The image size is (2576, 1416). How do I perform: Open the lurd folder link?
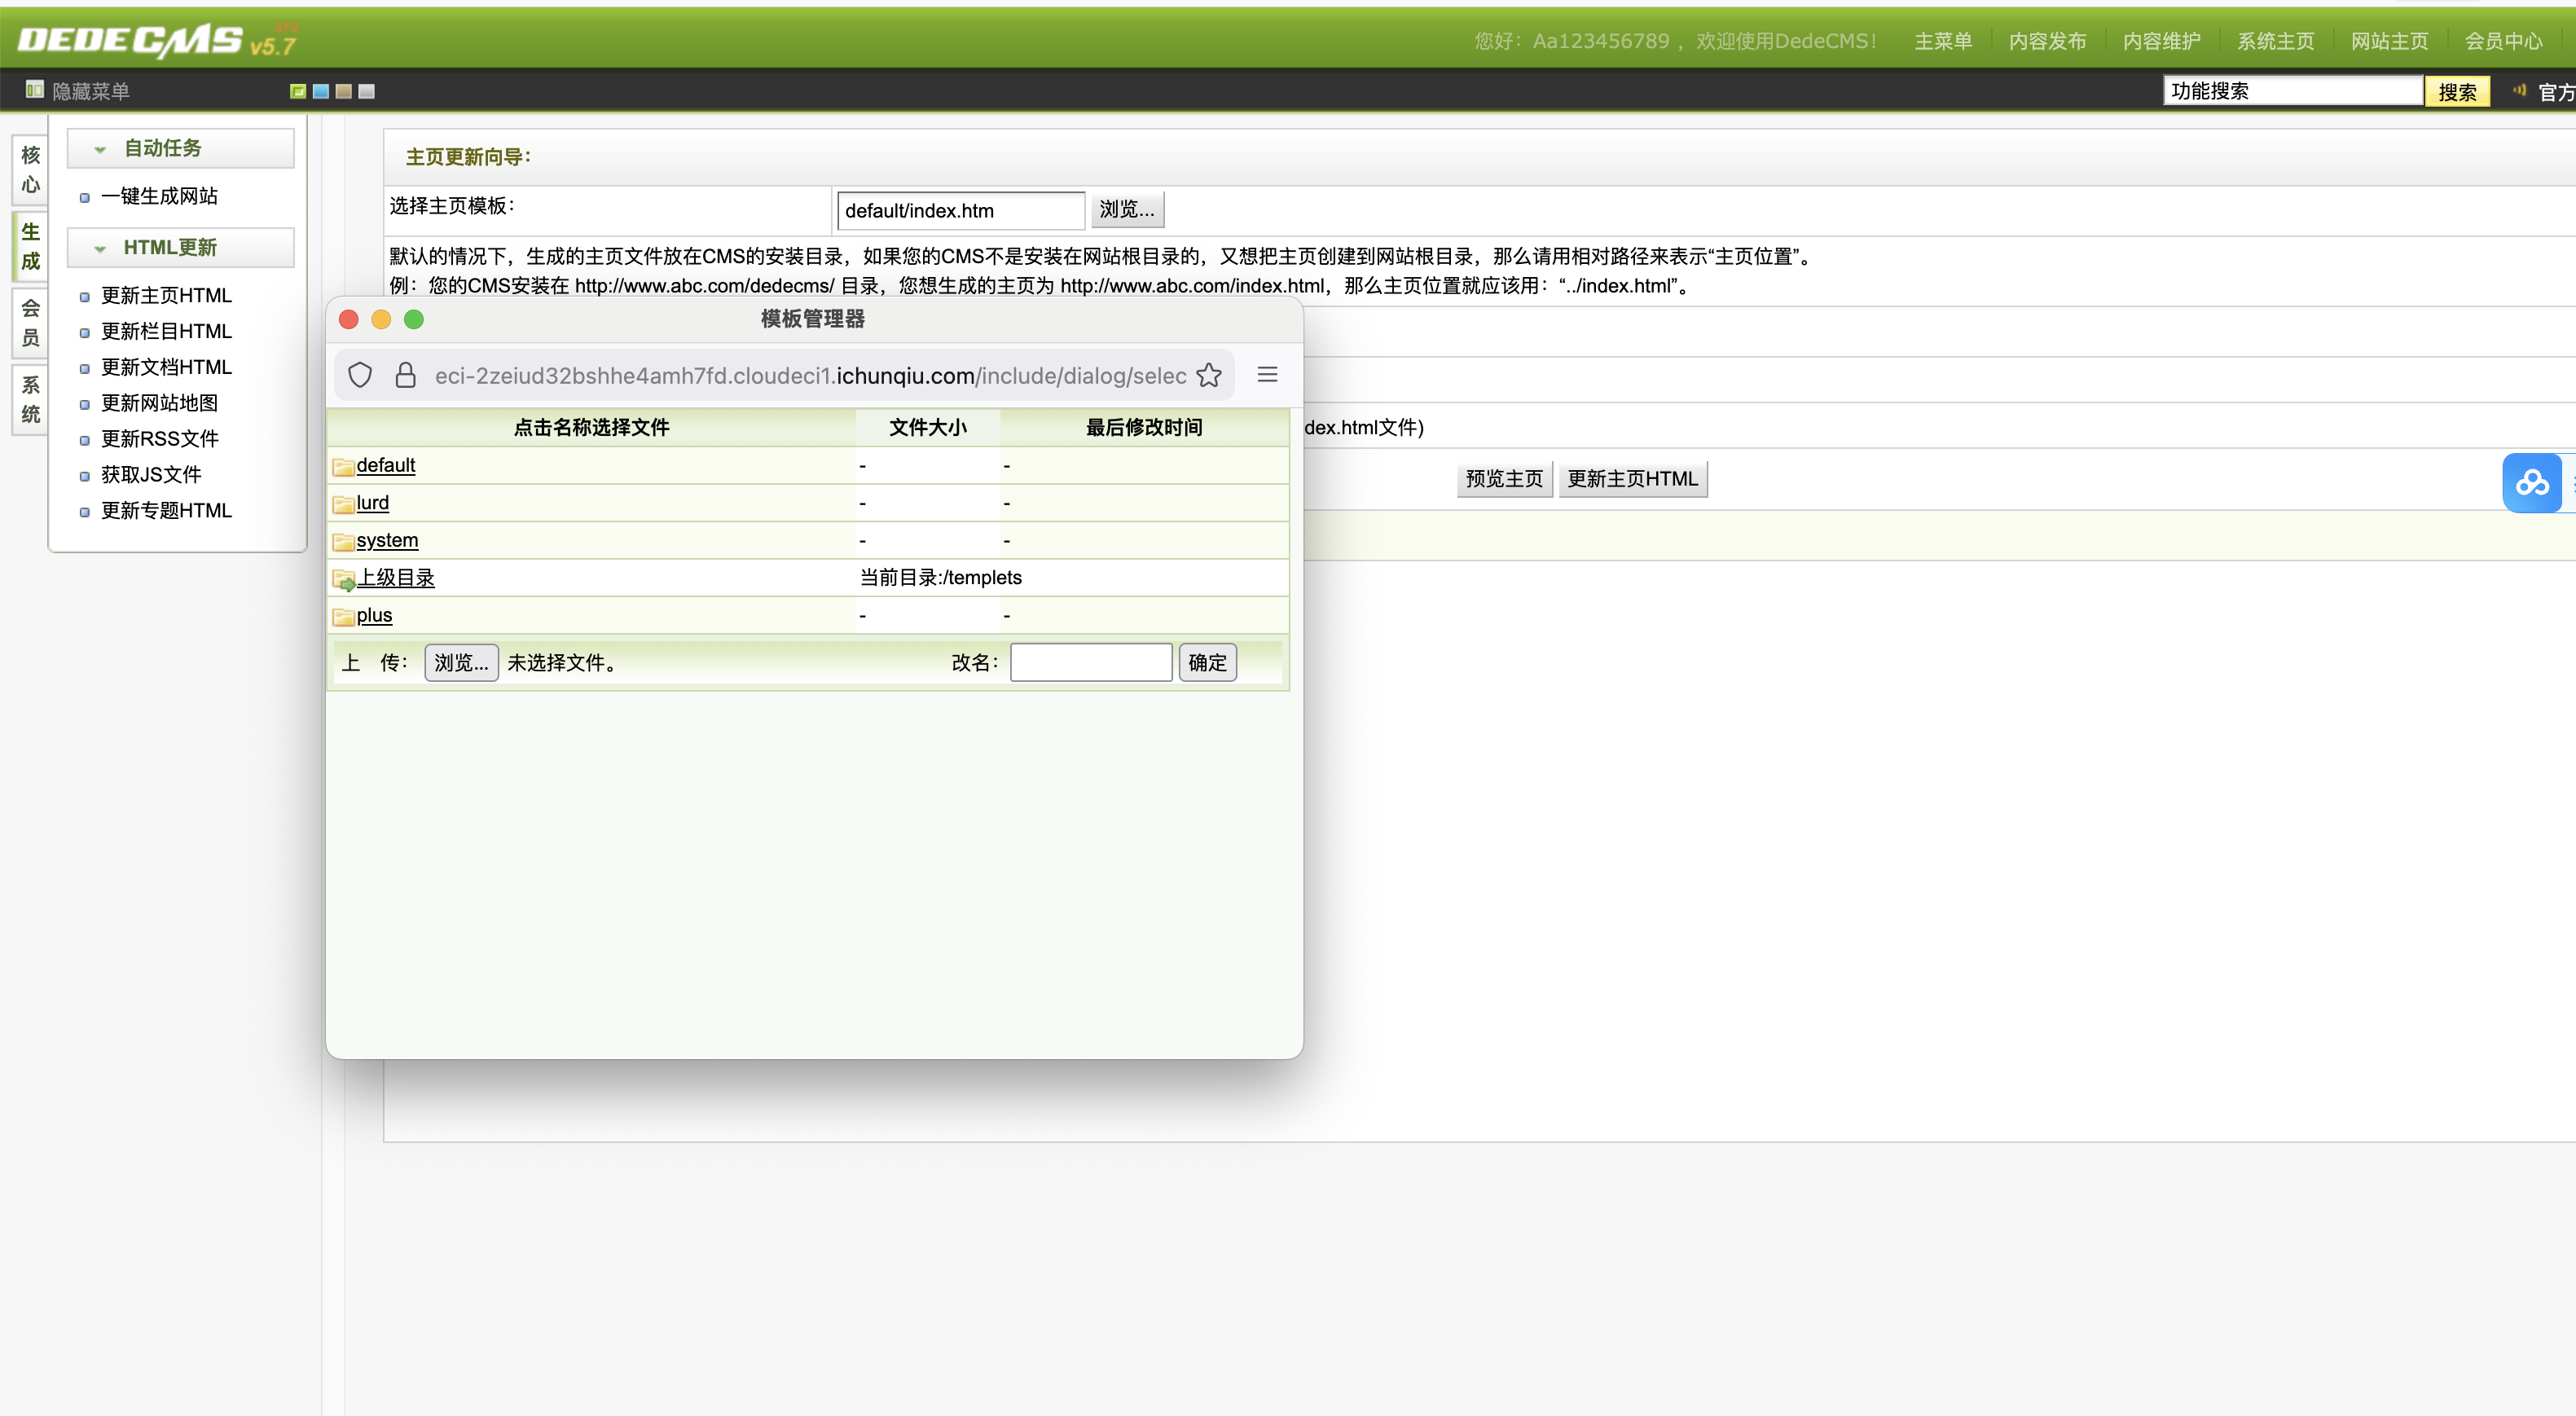click(372, 503)
